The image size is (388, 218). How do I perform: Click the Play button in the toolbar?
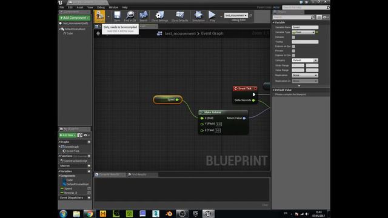click(x=212, y=16)
